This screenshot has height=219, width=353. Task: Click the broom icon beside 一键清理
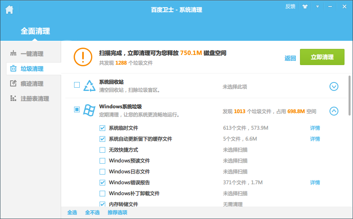[x=13, y=53]
